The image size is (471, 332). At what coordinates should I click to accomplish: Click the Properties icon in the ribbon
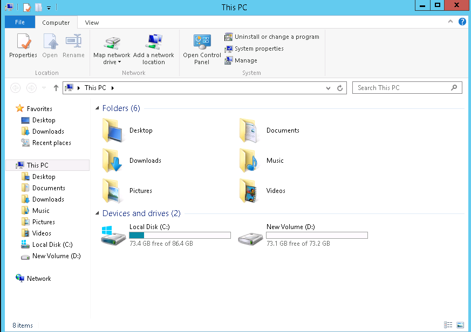23,41
